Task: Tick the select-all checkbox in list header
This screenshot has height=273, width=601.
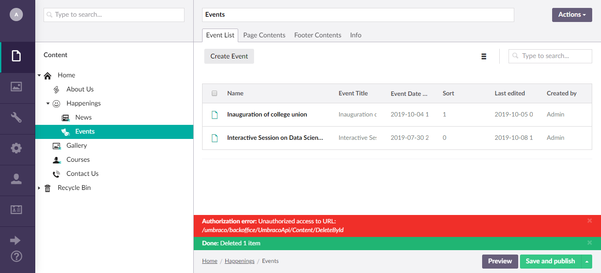Action: [214, 93]
